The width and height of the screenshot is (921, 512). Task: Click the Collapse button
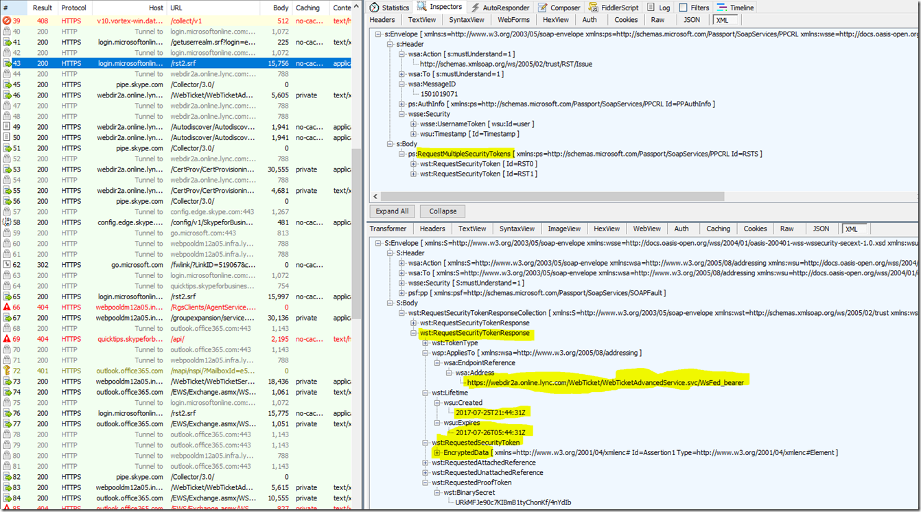[x=443, y=211]
